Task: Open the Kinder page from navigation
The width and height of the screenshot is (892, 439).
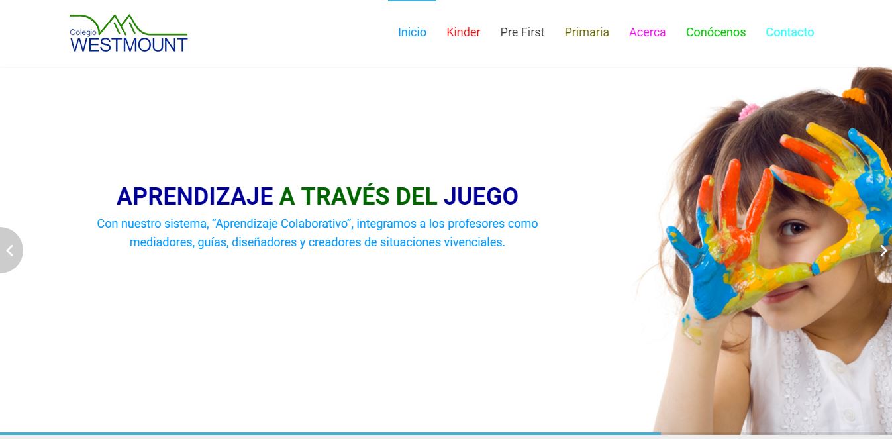Action: [x=463, y=32]
